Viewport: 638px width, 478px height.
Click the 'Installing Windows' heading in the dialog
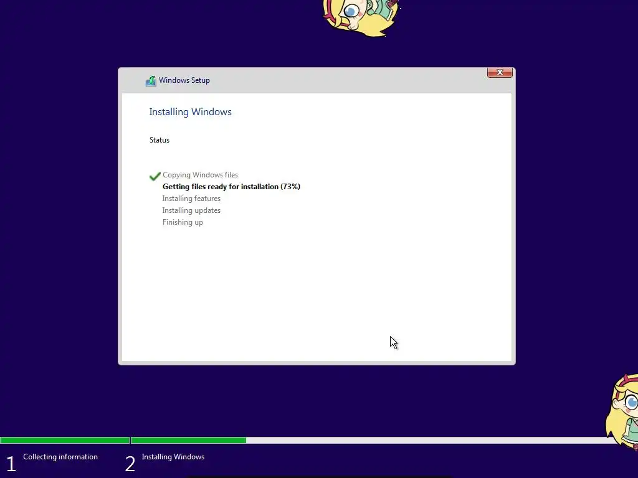tap(190, 112)
